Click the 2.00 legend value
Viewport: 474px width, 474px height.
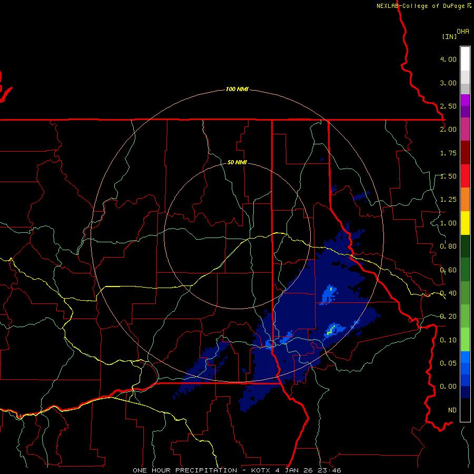point(448,130)
